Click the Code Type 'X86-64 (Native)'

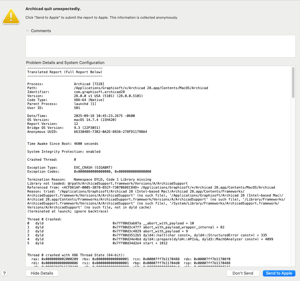(89, 100)
